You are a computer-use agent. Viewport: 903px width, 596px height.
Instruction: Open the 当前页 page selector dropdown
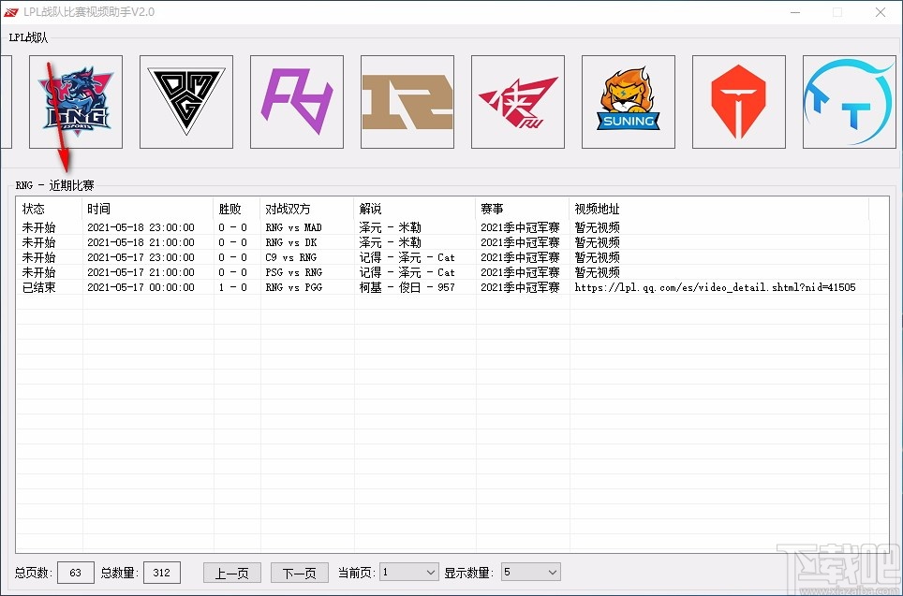coord(407,572)
